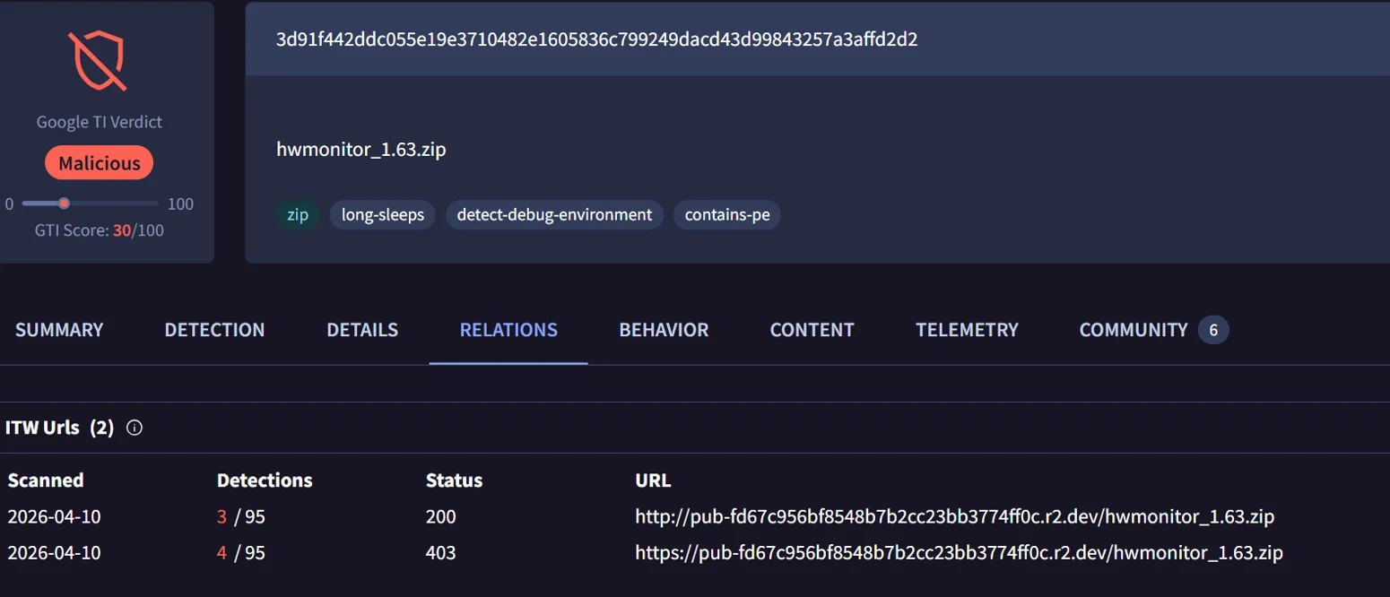The width and height of the screenshot is (1390, 597).
Task: Click the GTI Score 30/100 text
Action: (100, 230)
